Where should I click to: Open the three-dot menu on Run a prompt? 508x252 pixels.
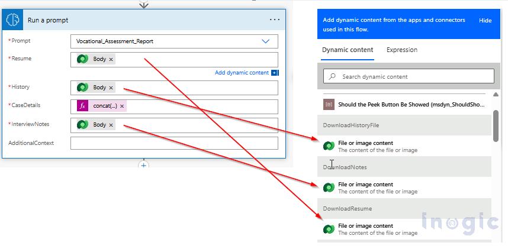[274, 20]
